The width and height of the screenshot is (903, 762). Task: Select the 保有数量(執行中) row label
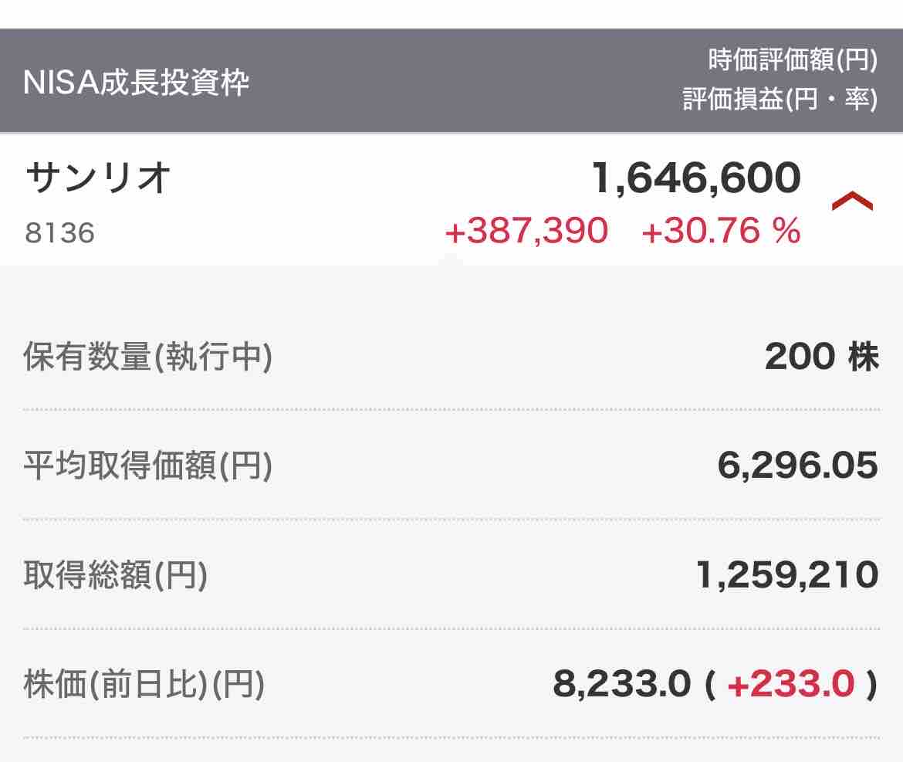pyautogui.click(x=148, y=357)
